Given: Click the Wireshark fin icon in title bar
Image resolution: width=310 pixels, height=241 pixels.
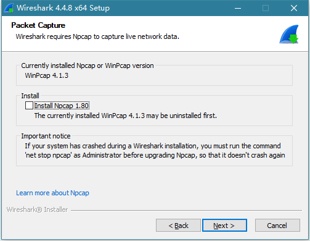Looking at the screenshot, I should (x=9, y=8).
